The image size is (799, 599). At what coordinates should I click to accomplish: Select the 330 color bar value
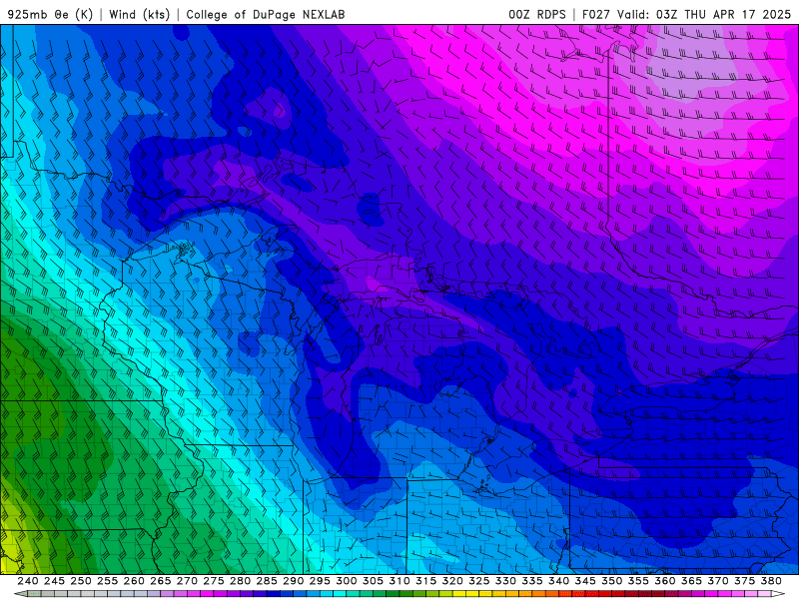pos(505,581)
